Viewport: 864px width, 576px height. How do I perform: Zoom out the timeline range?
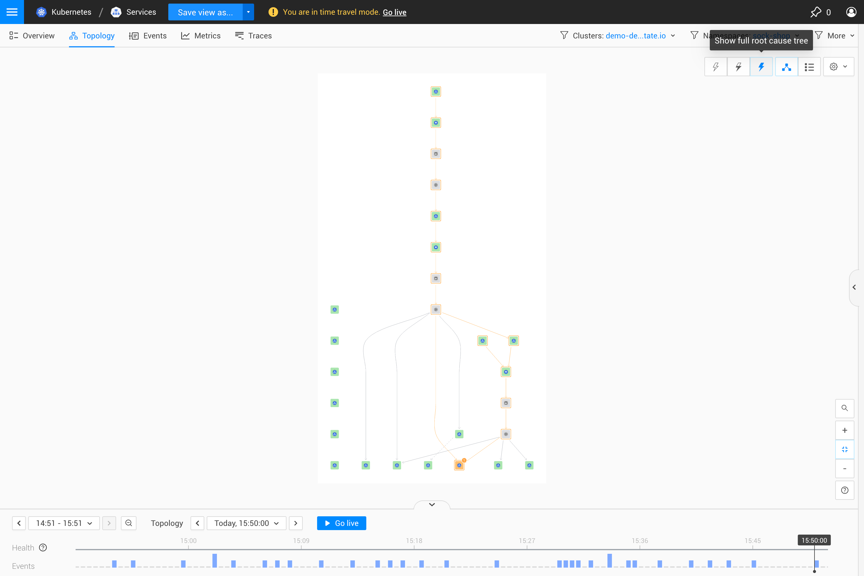click(x=129, y=523)
